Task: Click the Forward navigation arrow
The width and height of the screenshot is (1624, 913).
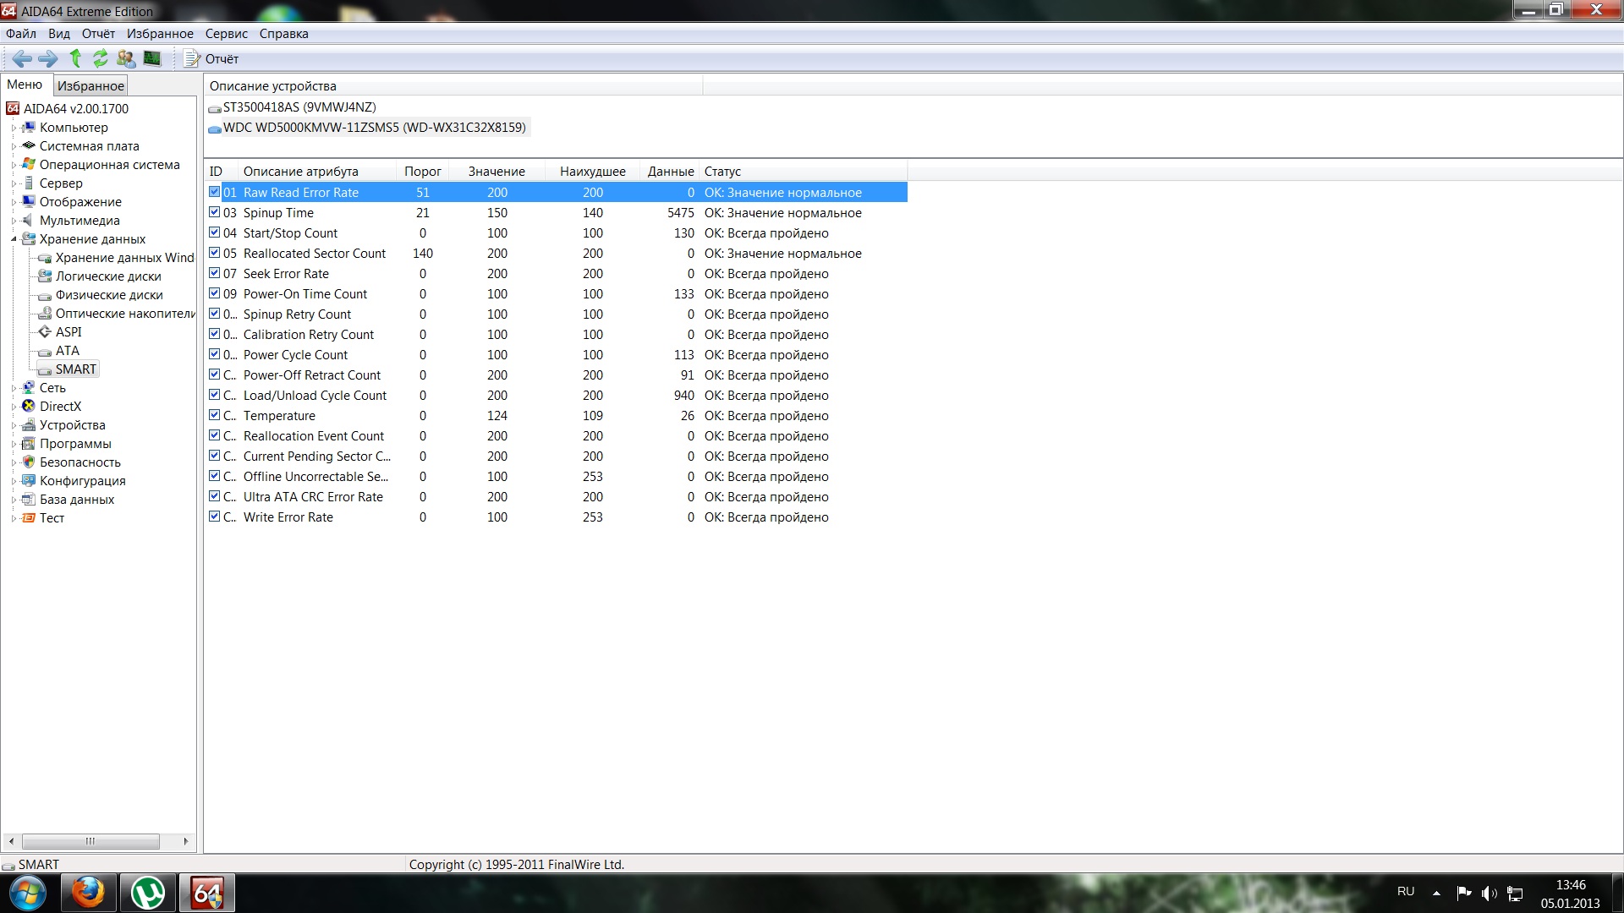Action: point(48,58)
